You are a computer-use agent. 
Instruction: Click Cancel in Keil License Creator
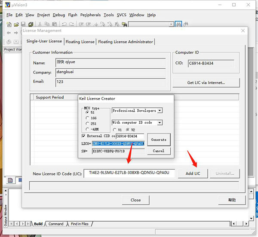159,151
